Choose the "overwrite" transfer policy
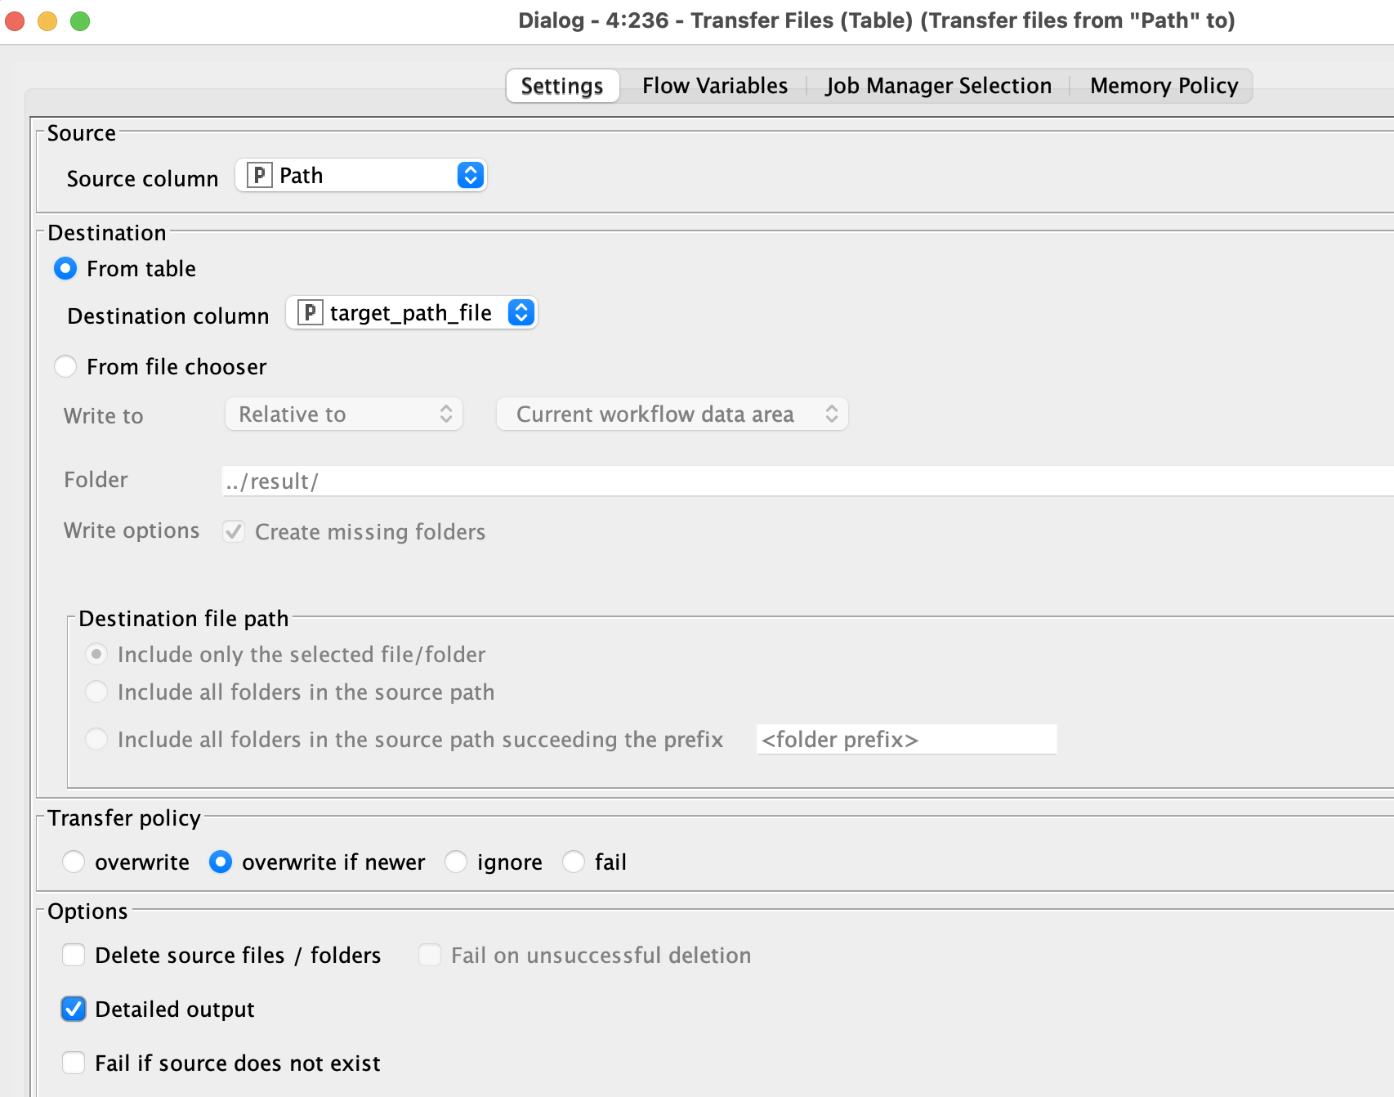1394x1097 pixels. pyautogui.click(x=74, y=862)
